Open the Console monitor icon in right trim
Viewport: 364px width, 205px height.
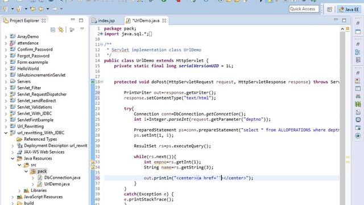tap(358, 120)
